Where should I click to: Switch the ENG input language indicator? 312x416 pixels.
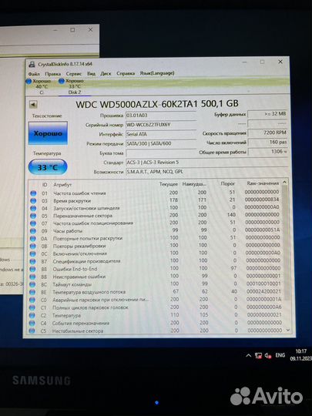280,355
